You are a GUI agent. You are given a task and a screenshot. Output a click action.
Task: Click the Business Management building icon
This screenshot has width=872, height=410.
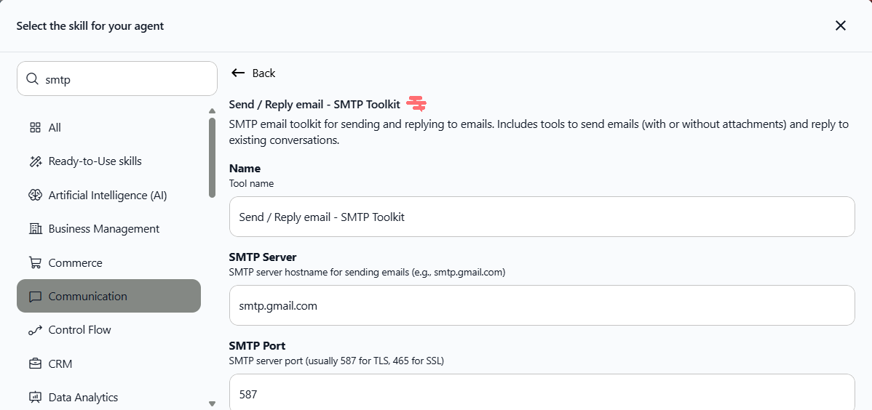(35, 229)
